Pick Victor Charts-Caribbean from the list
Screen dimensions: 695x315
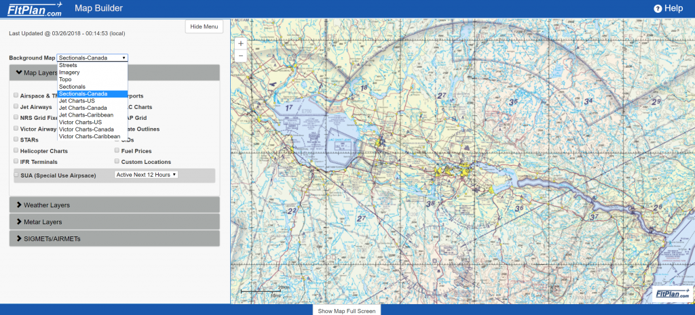coord(90,136)
